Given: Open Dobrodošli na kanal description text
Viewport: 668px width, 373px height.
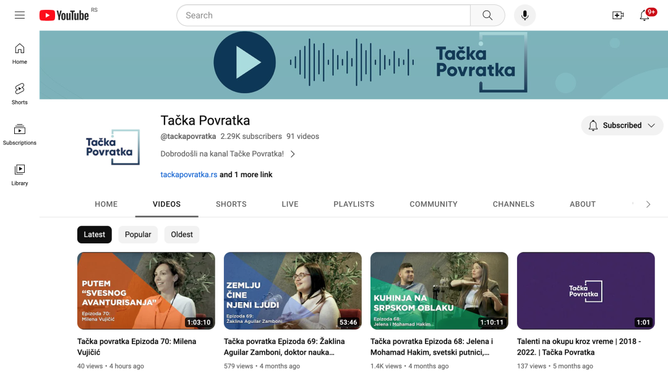Looking at the screenshot, I should click(222, 154).
